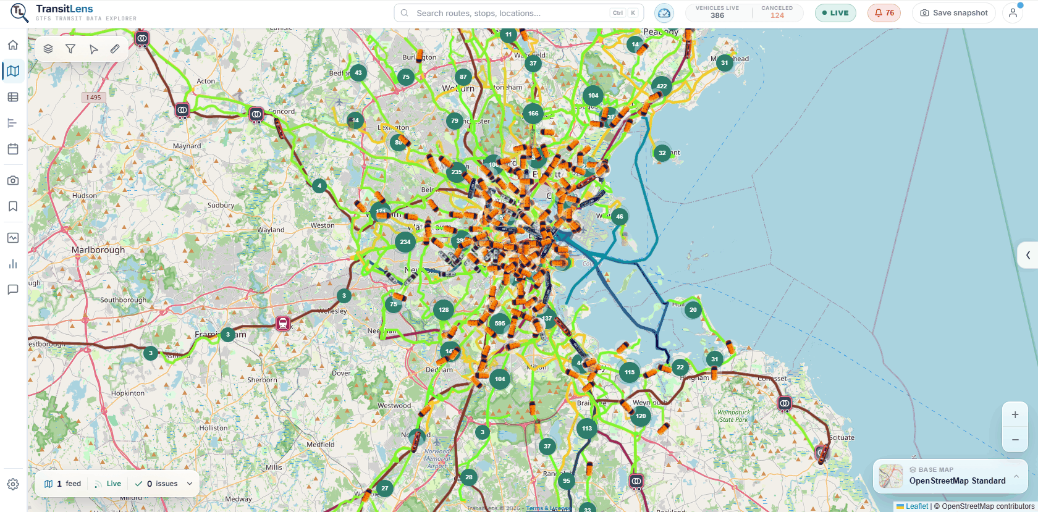
Task: Open the Leaflet attribution link
Action: (913, 506)
